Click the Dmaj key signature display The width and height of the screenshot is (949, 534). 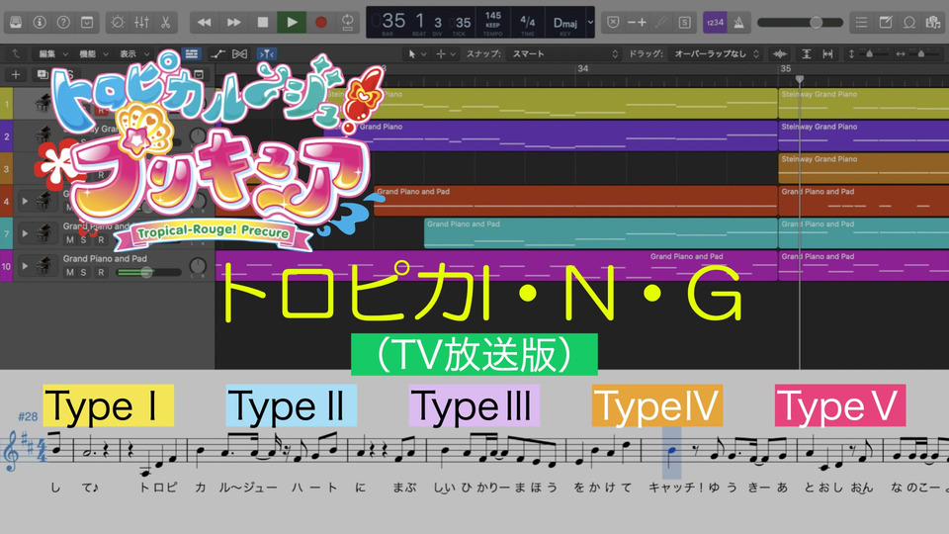tap(565, 23)
